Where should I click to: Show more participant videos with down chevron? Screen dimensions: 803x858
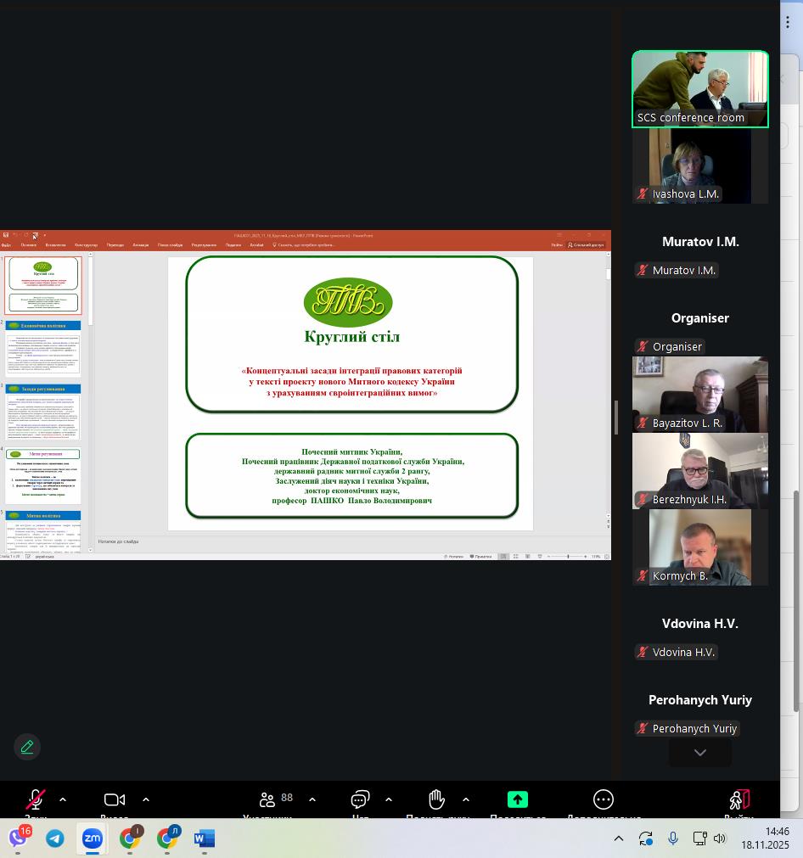699,753
